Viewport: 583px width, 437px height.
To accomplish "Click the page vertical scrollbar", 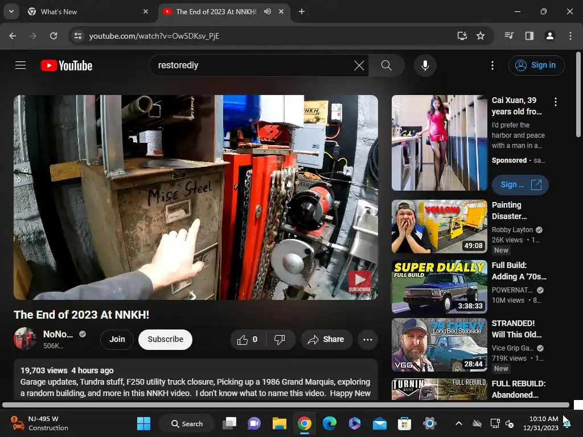I will 578,95.
